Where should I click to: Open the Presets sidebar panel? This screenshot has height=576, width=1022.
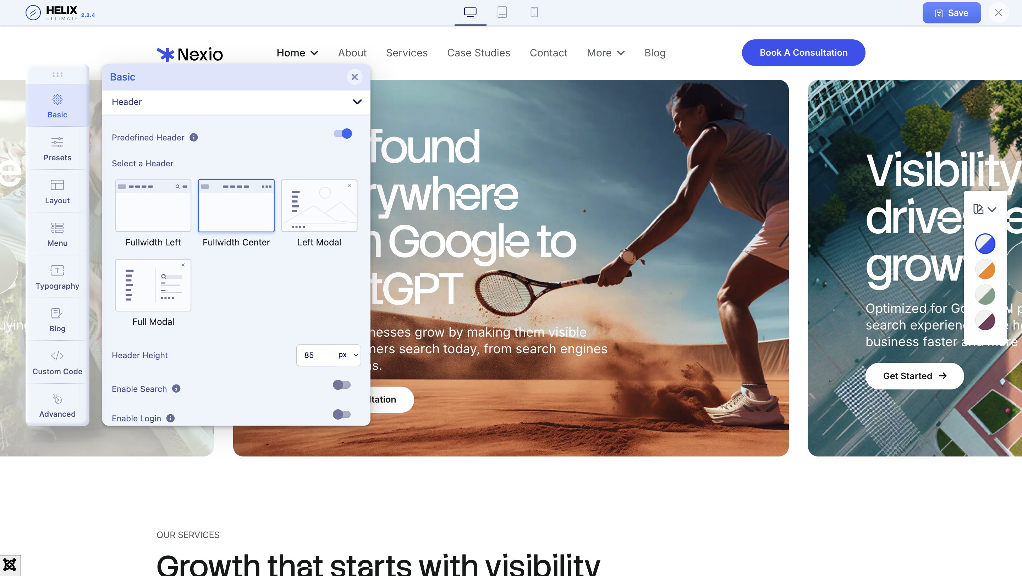click(x=57, y=149)
